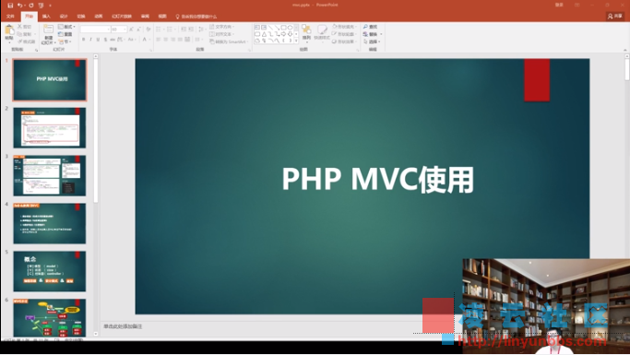Open the 节 (Section) dropdown
This screenshot has height=355, width=630.
65,41
